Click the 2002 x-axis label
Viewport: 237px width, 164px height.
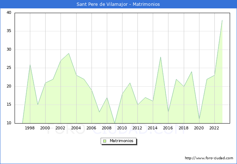click(60, 128)
